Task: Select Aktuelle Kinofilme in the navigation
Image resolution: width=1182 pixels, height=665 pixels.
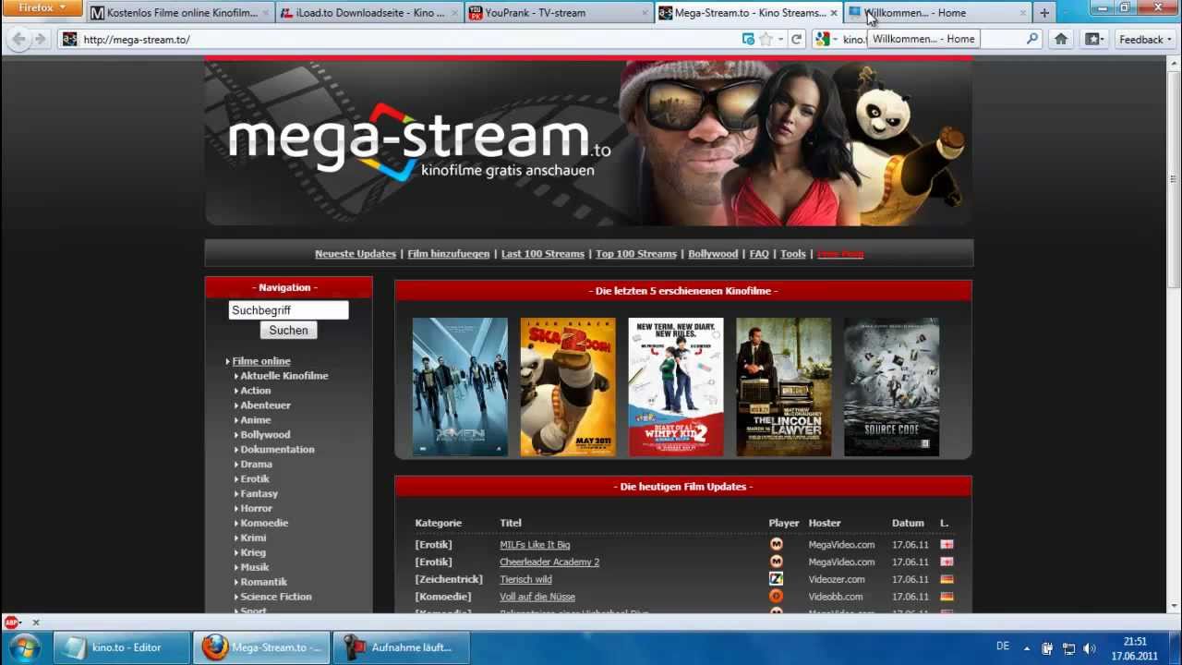Action: pyautogui.click(x=284, y=376)
